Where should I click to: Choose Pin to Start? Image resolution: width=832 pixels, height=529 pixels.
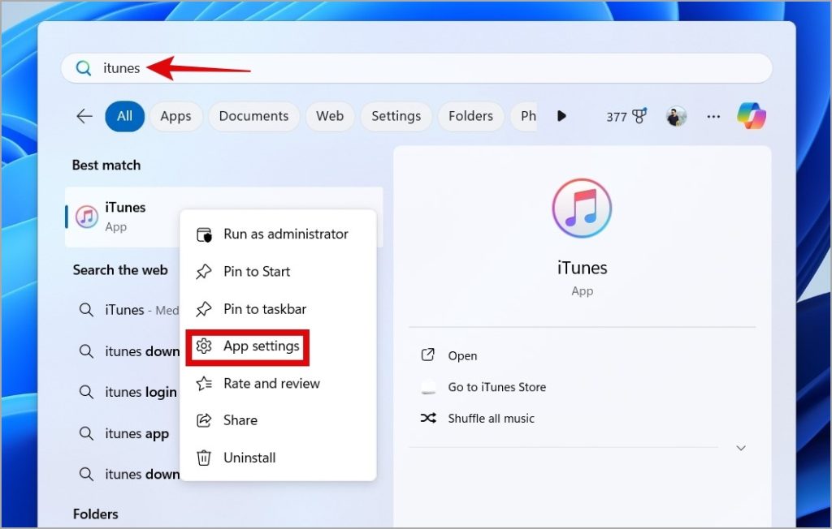[x=278, y=271]
